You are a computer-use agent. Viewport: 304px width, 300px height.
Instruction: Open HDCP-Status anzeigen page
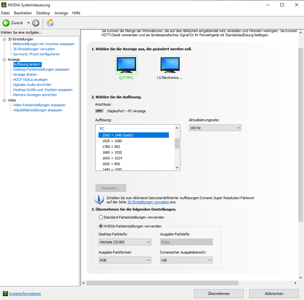tap(31, 80)
